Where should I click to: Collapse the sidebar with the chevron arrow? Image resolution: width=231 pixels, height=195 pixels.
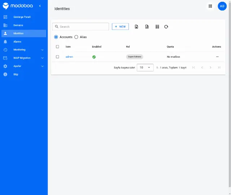click(x=40, y=6)
